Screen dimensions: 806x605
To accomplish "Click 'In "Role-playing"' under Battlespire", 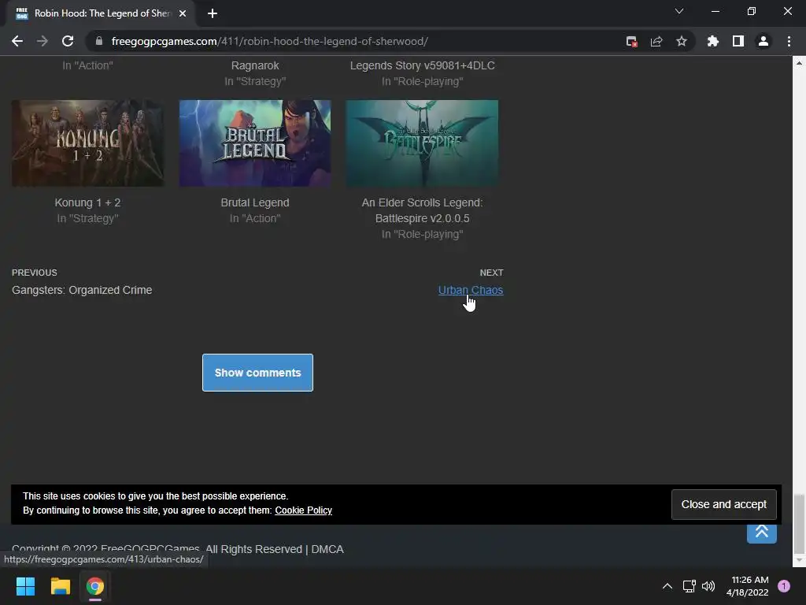I will 422,234.
